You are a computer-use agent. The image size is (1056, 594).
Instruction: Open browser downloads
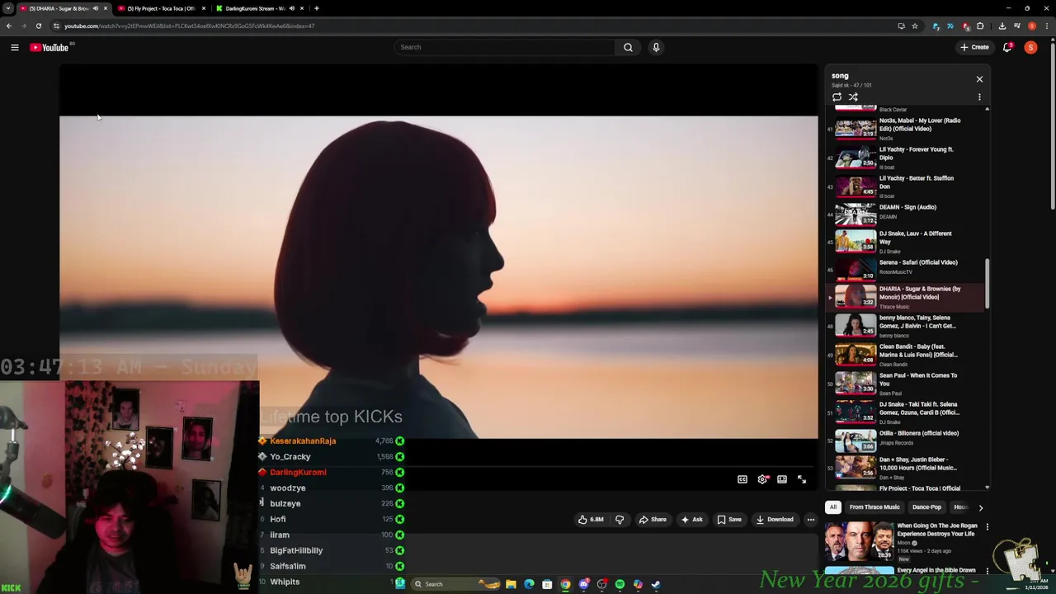1002,26
